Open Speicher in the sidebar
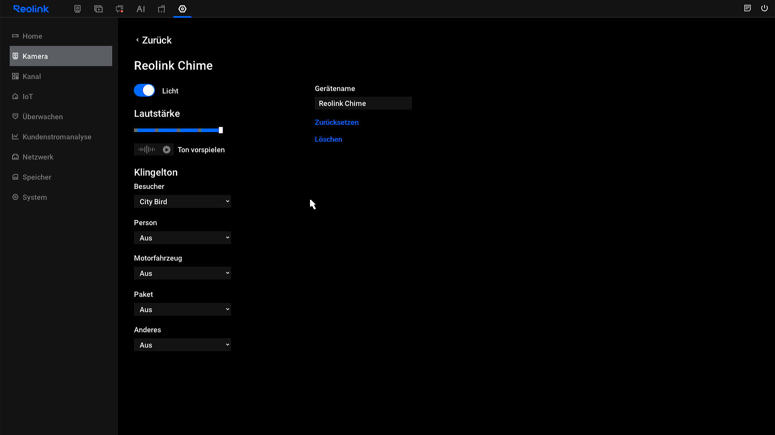Viewport: 775px width, 435px height. [61, 177]
